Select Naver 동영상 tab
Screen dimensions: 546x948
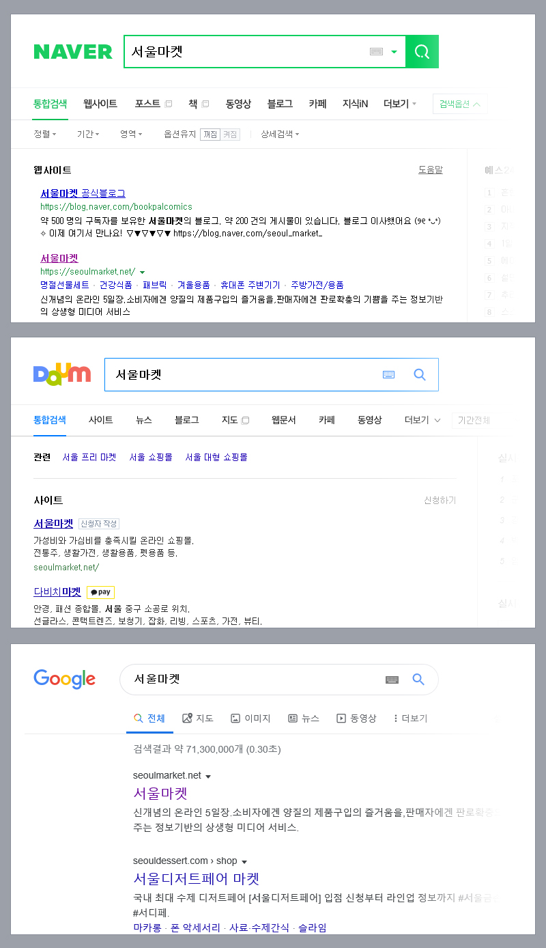point(238,104)
